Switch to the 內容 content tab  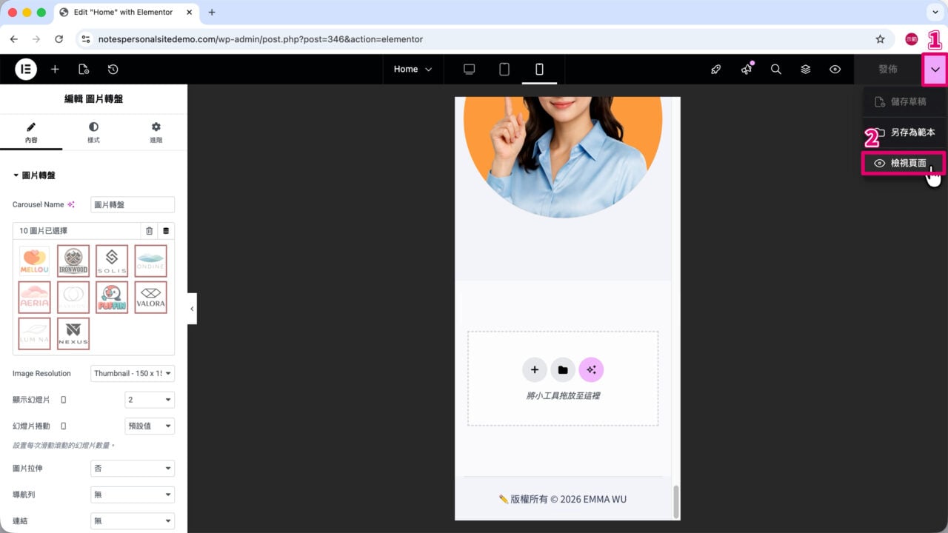click(31, 133)
